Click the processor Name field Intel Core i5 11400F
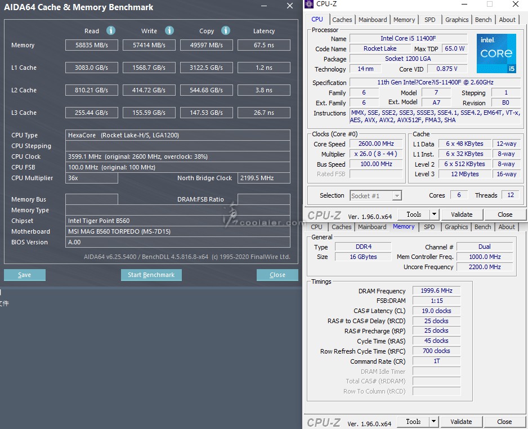 409,38
